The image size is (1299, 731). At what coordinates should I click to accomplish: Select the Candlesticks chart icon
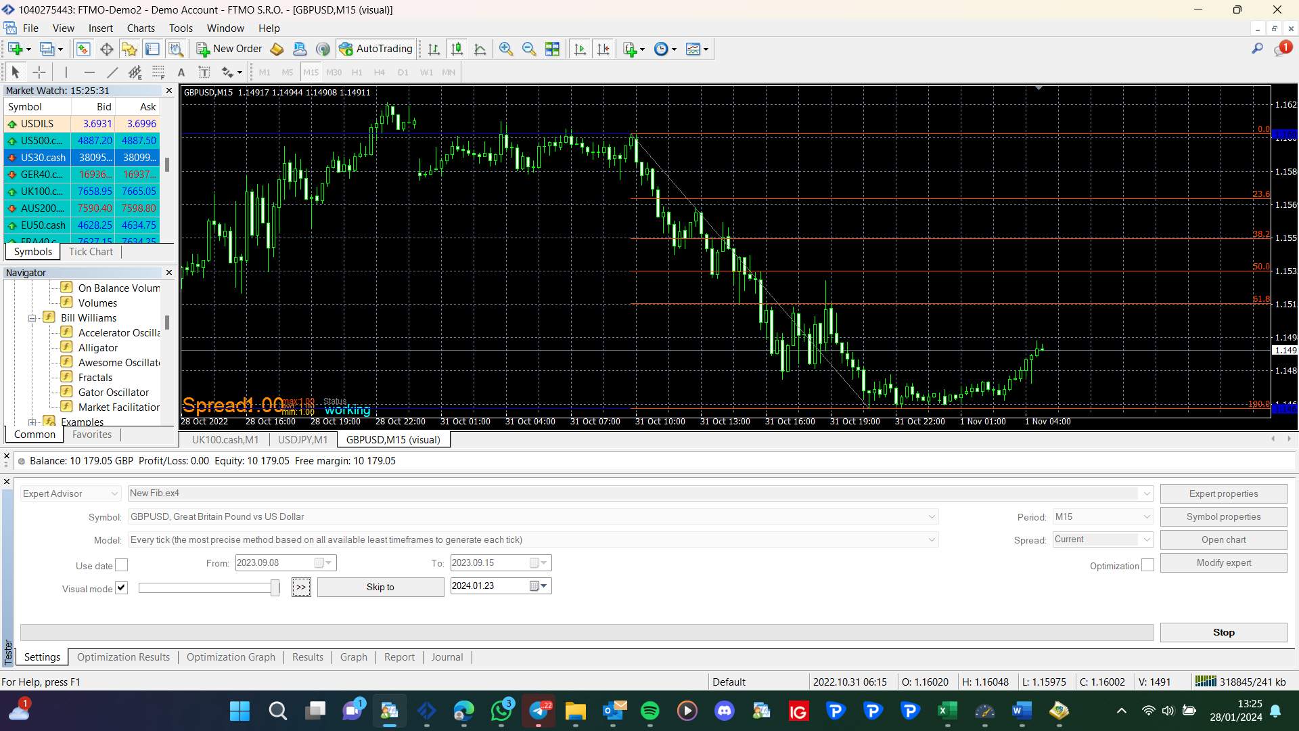click(457, 49)
